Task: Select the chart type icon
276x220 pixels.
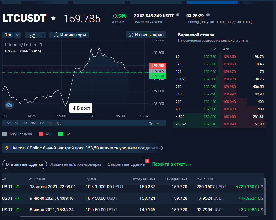Action: (x=32, y=35)
